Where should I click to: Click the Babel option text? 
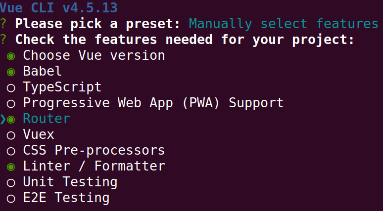(x=43, y=71)
